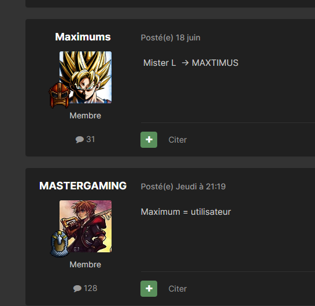Open the MASTERGAMING username profile link
This screenshot has height=306, width=315.
[83, 186]
